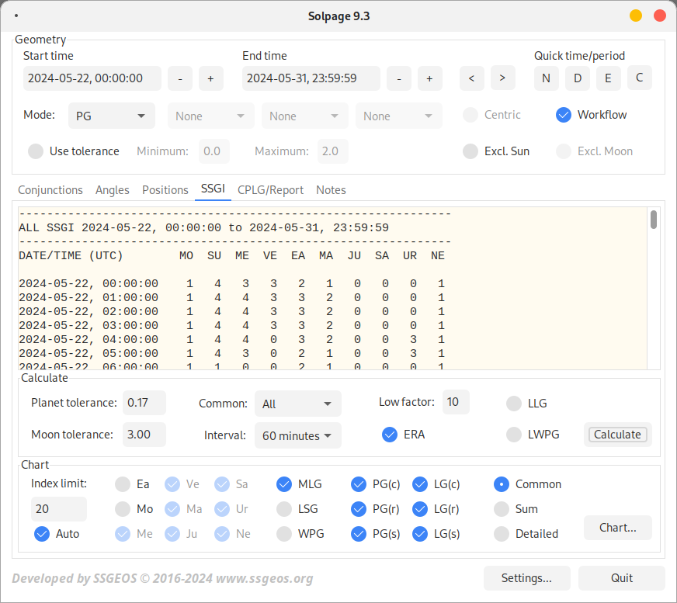The height and width of the screenshot is (603, 677).
Task: Increase end time with plus button
Action: pyautogui.click(x=429, y=78)
